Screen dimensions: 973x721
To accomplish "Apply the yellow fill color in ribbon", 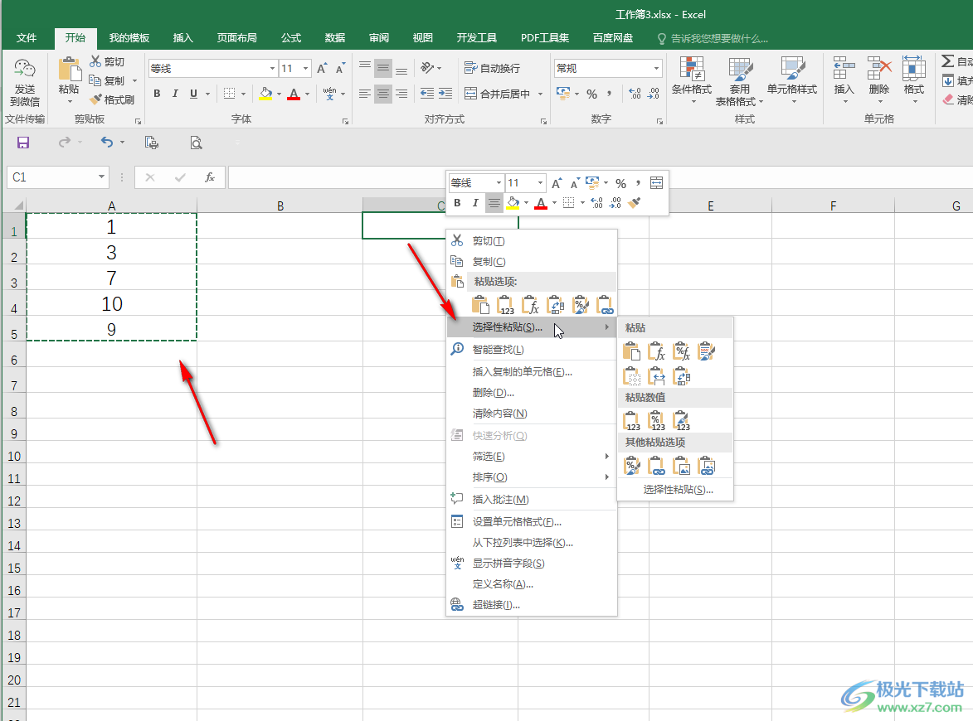I will click(265, 94).
